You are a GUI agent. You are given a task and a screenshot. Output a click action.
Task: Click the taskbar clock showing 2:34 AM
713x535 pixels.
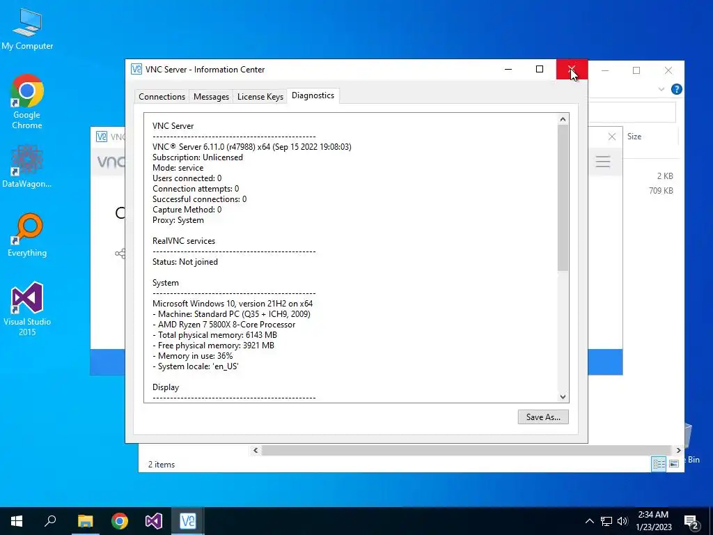(x=653, y=521)
